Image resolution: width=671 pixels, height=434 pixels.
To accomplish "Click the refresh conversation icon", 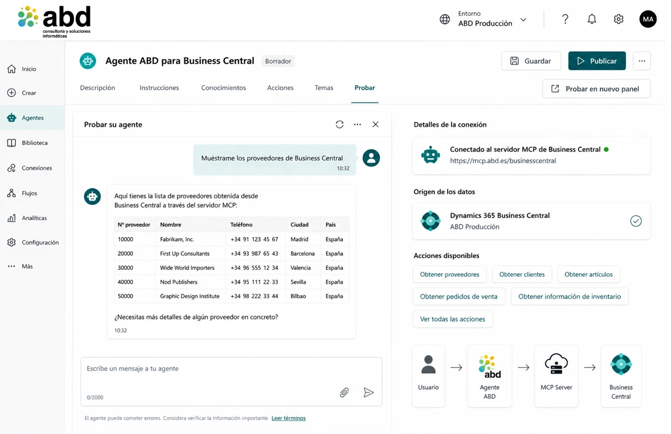I will point(339,124).
